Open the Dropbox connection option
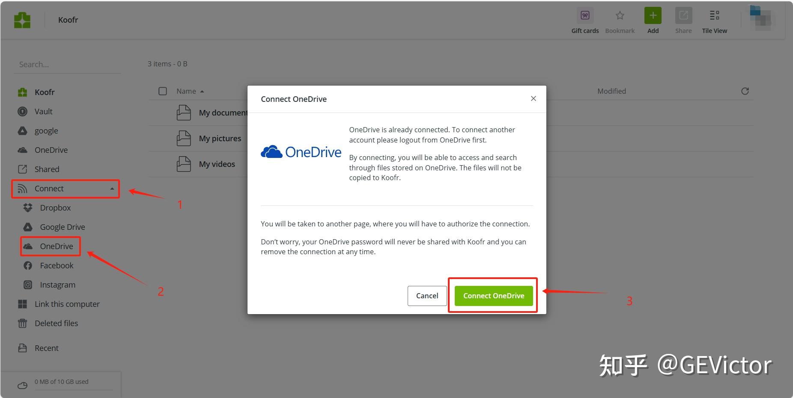 coord(56,208)
